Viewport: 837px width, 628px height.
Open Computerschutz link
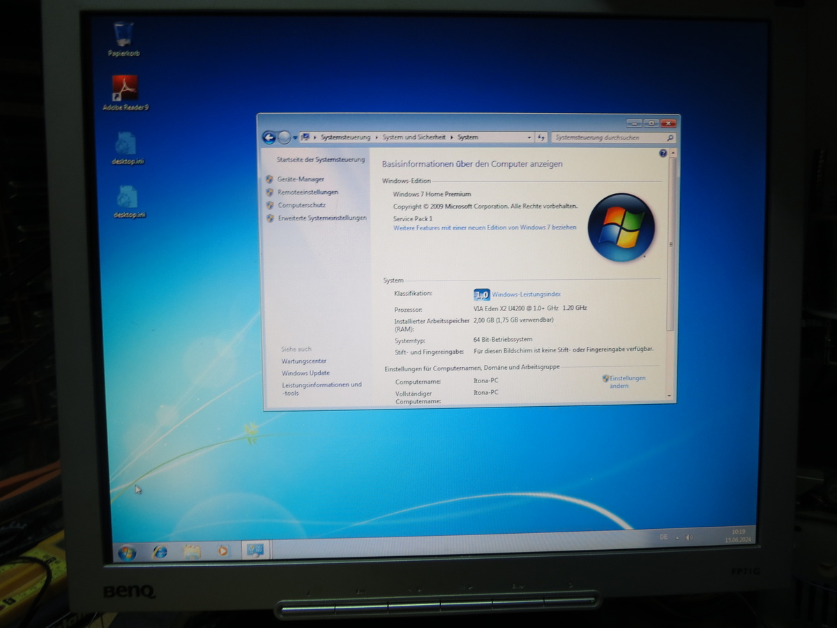[301, 205]
